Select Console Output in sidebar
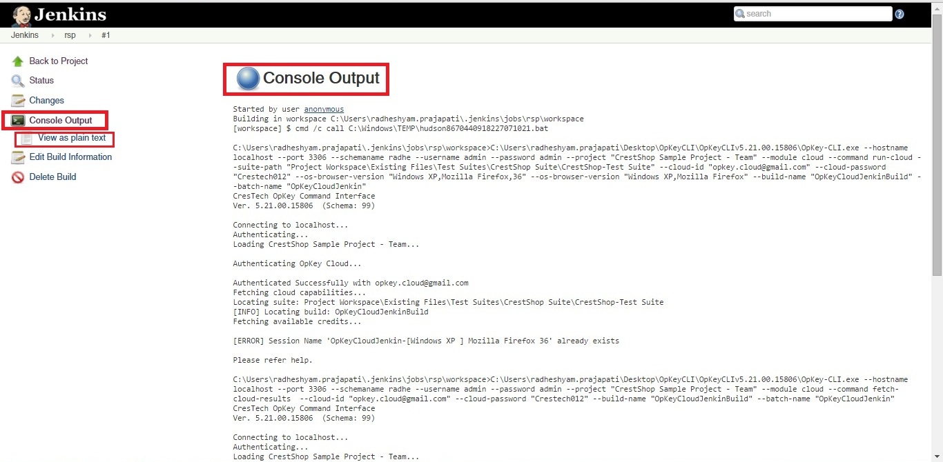The width and height of the screenshot is (943, 462). (x=61, y=121)
